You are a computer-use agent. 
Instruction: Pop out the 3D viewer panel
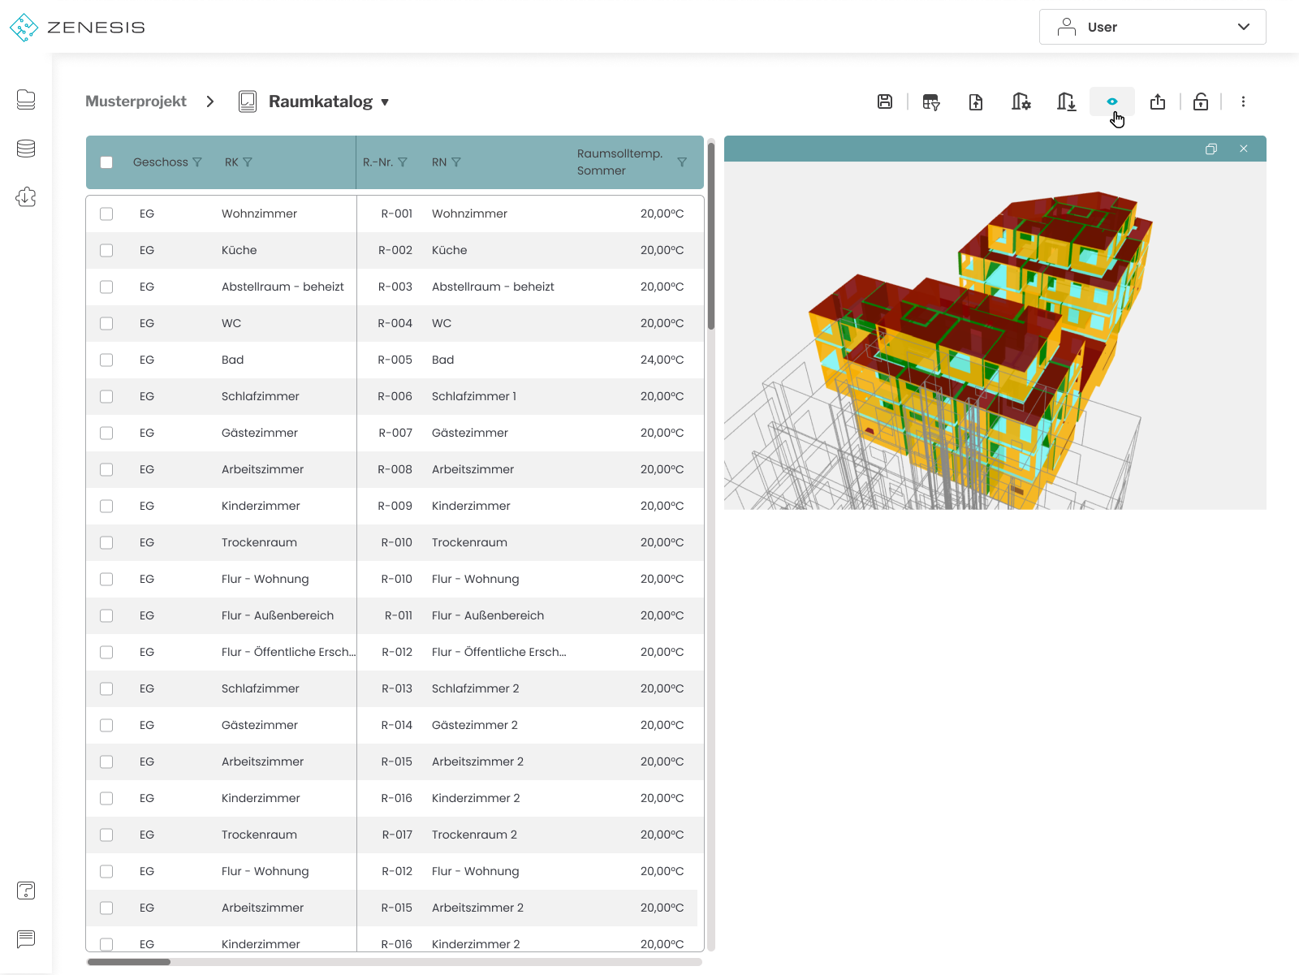point(1211,149)
